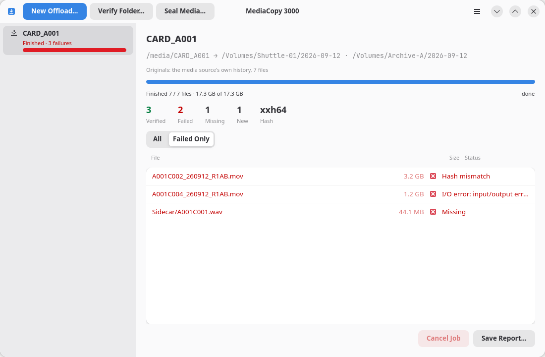Click error icon for Hash mismatch row
Image resolution: width=545 pixels, height=357 pixels.
(x=433, y=176)
